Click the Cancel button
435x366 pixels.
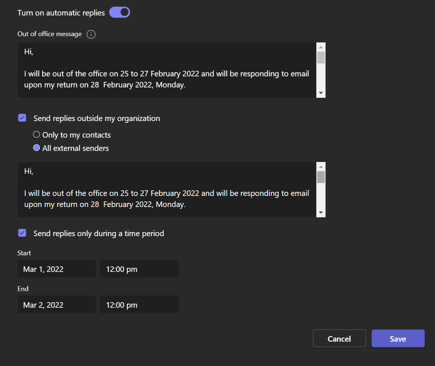pyautogui.click(x=339, y=339)
